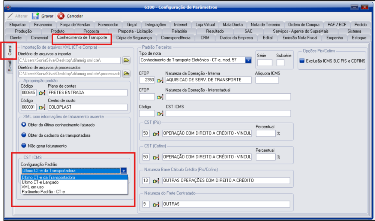The height and width of the screenshot is (221, 375).
Task: Browse folder for arquivos já processados directory
Action: click(x=126, y=73)
